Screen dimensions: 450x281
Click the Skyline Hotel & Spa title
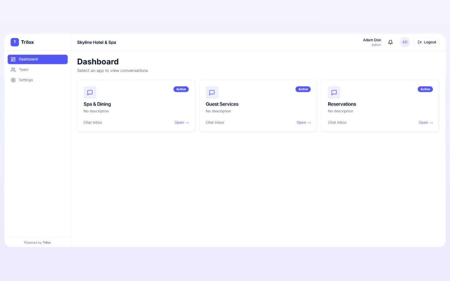coord(96,42)
